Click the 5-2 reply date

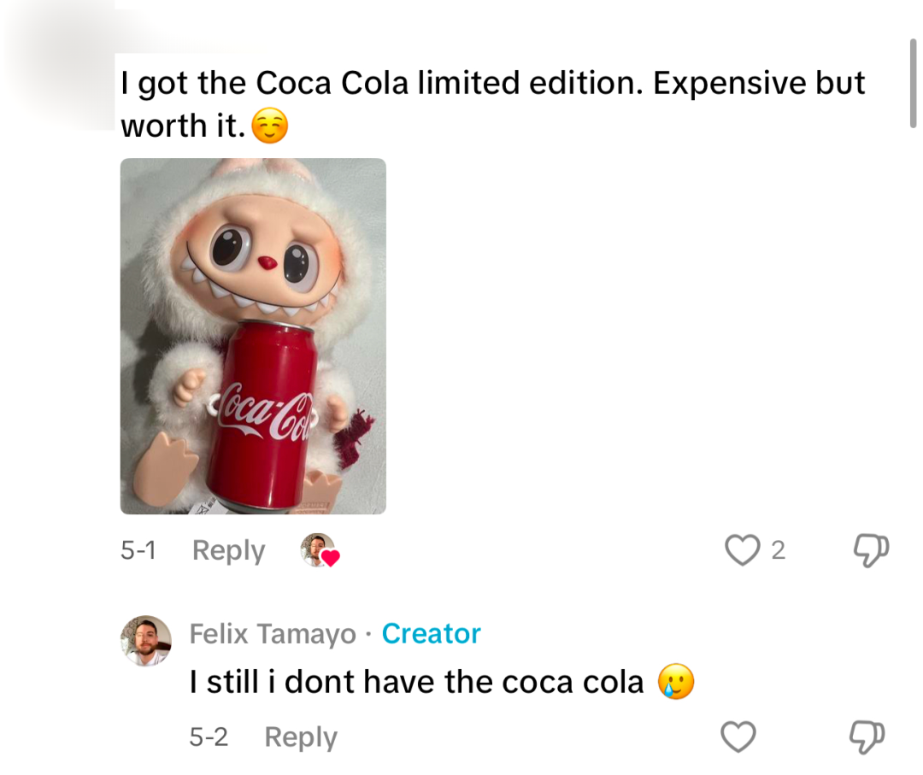pos(209,737)
